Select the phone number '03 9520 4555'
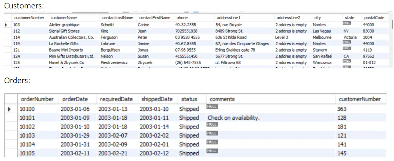The width and height of the screenshot is (394, 161). tap(188, 37)
